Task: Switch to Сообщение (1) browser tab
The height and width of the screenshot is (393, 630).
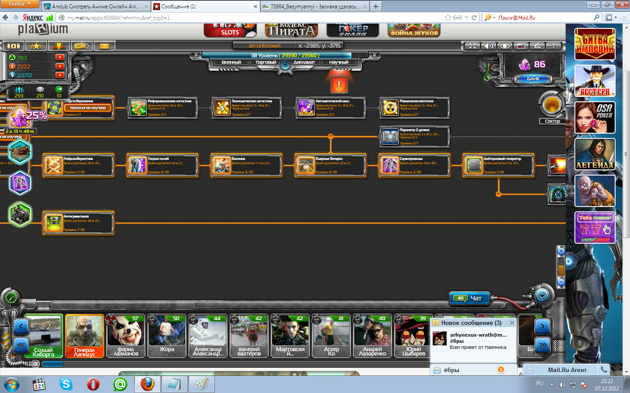Action: pyautogui.click(x=205, y=7)
